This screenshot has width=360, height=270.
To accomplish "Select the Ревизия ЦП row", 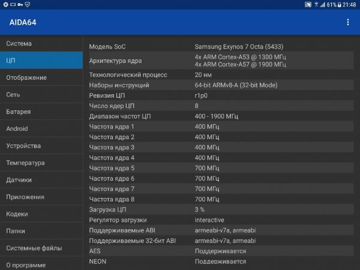I will coord(221,95).
